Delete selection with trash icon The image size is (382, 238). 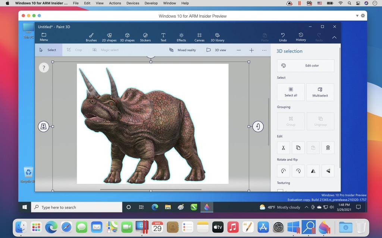pos(328,148)
